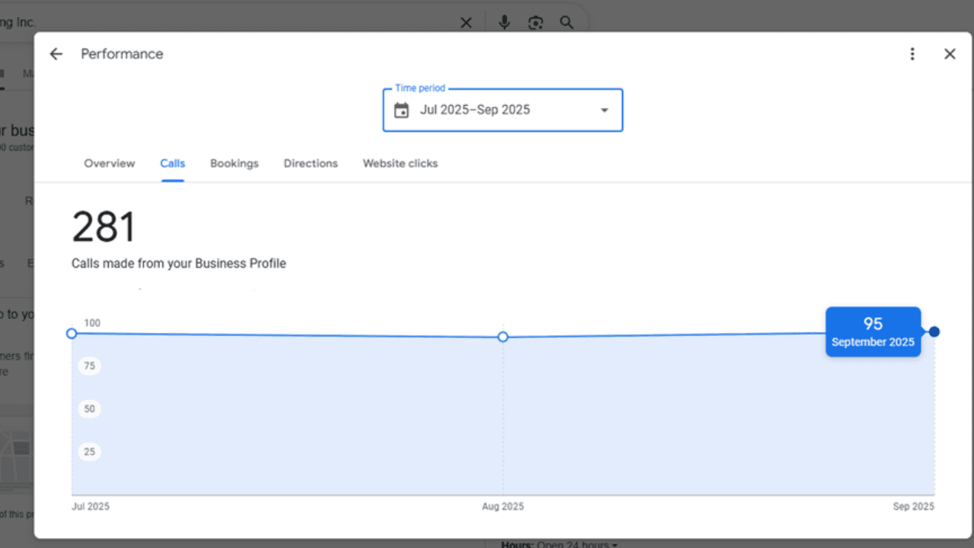Start a search with the magnifier icon
The height and width of the screenshot is (548, 974).
566,22
